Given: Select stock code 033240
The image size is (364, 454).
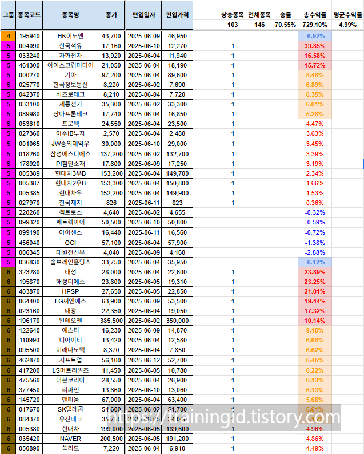Looking at the screenshot, I should click(29, 56).
